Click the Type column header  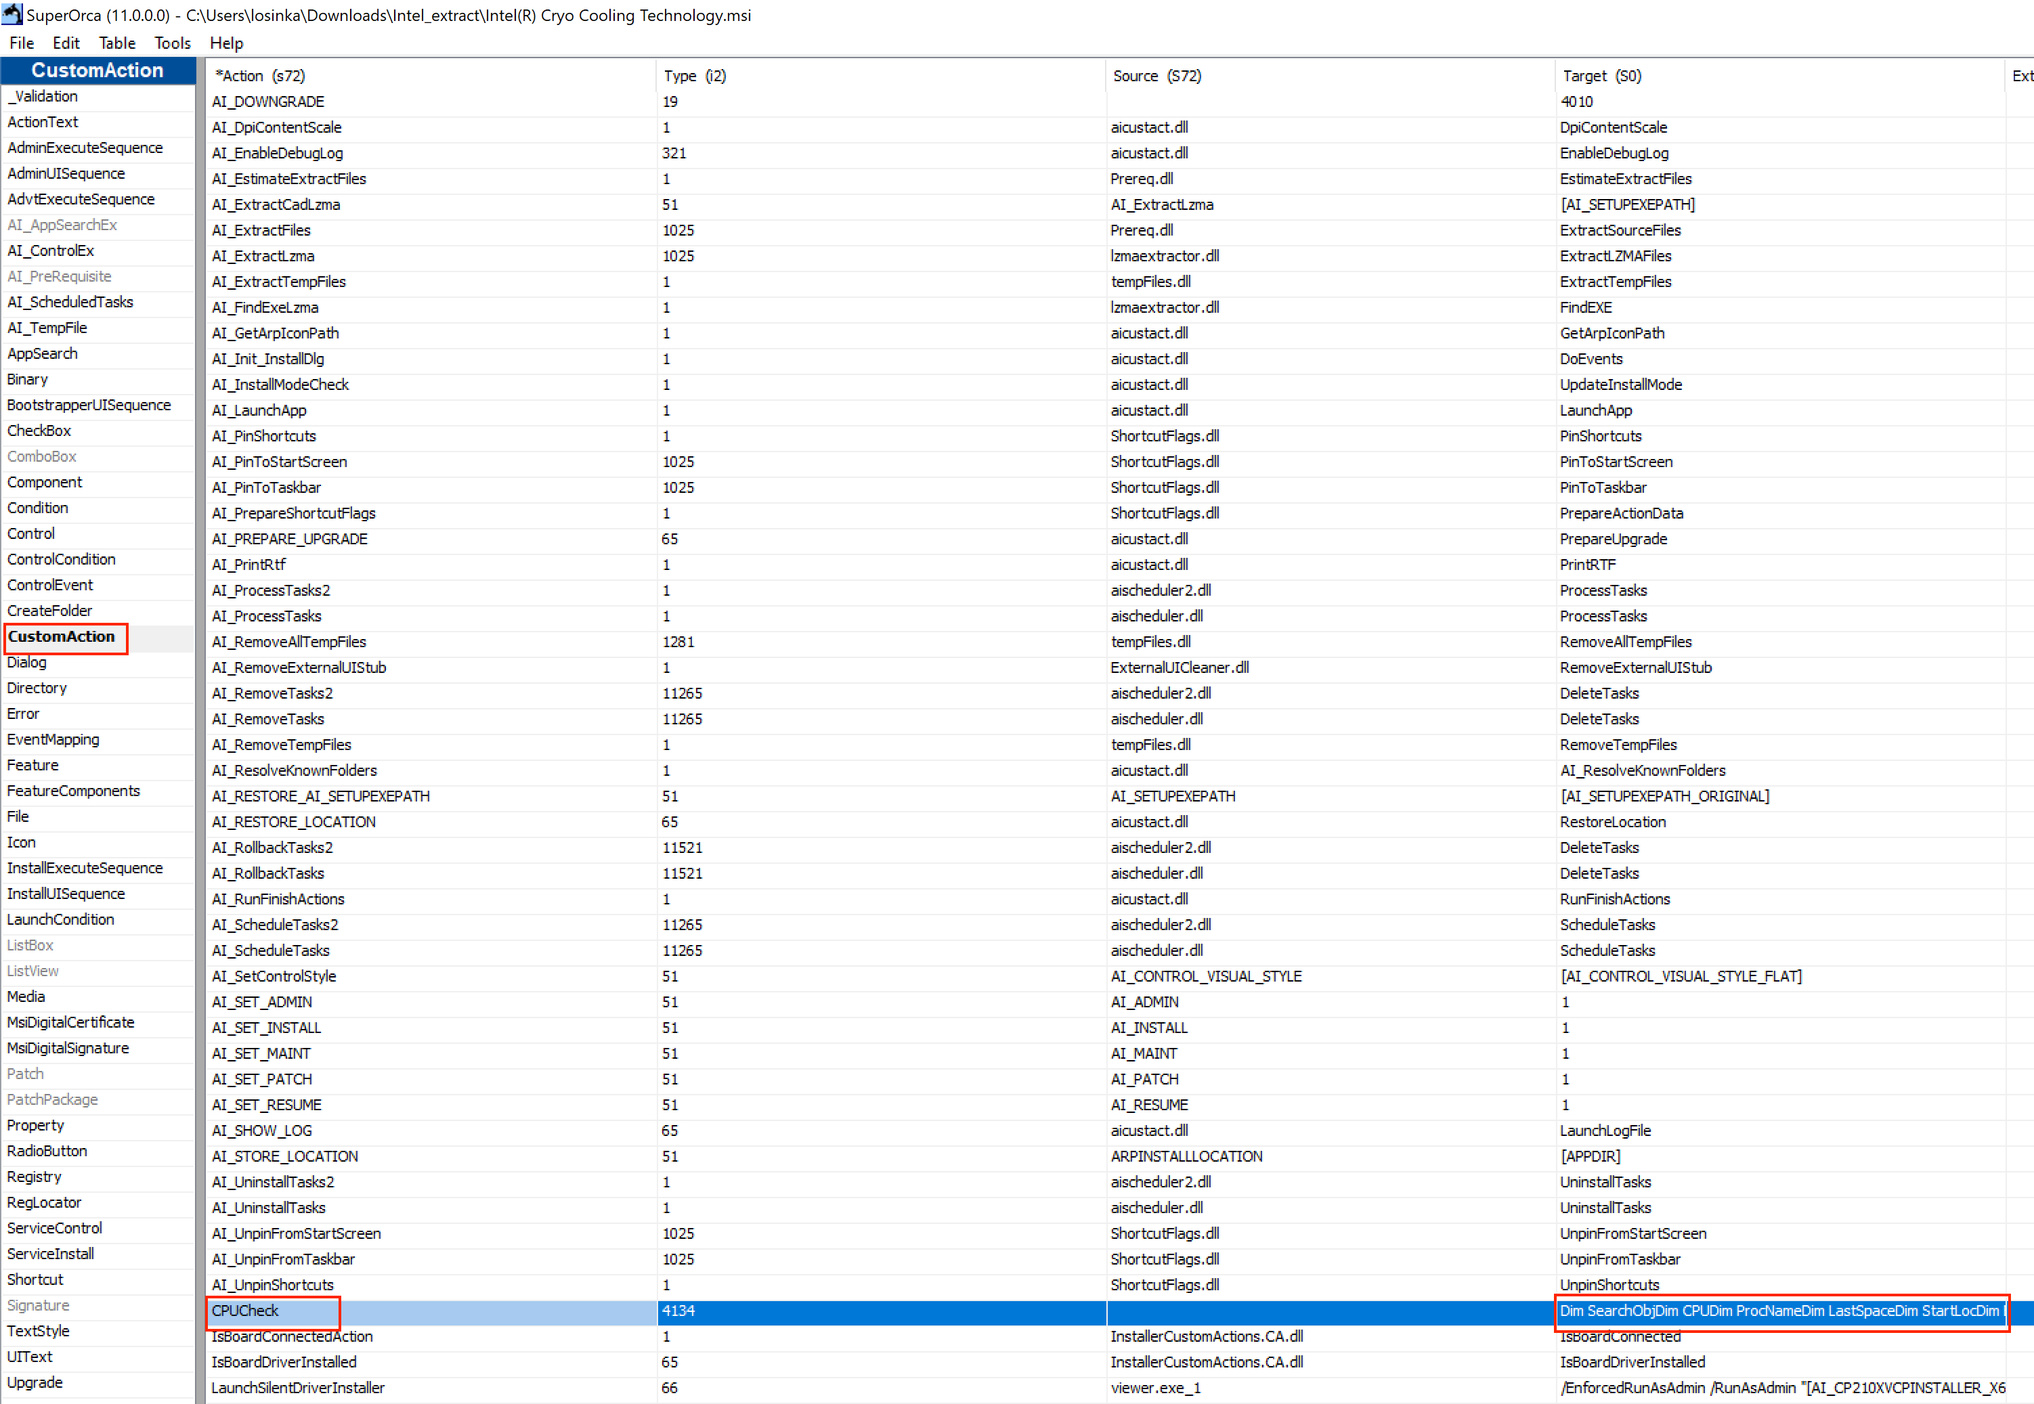(x=694, y=76)
